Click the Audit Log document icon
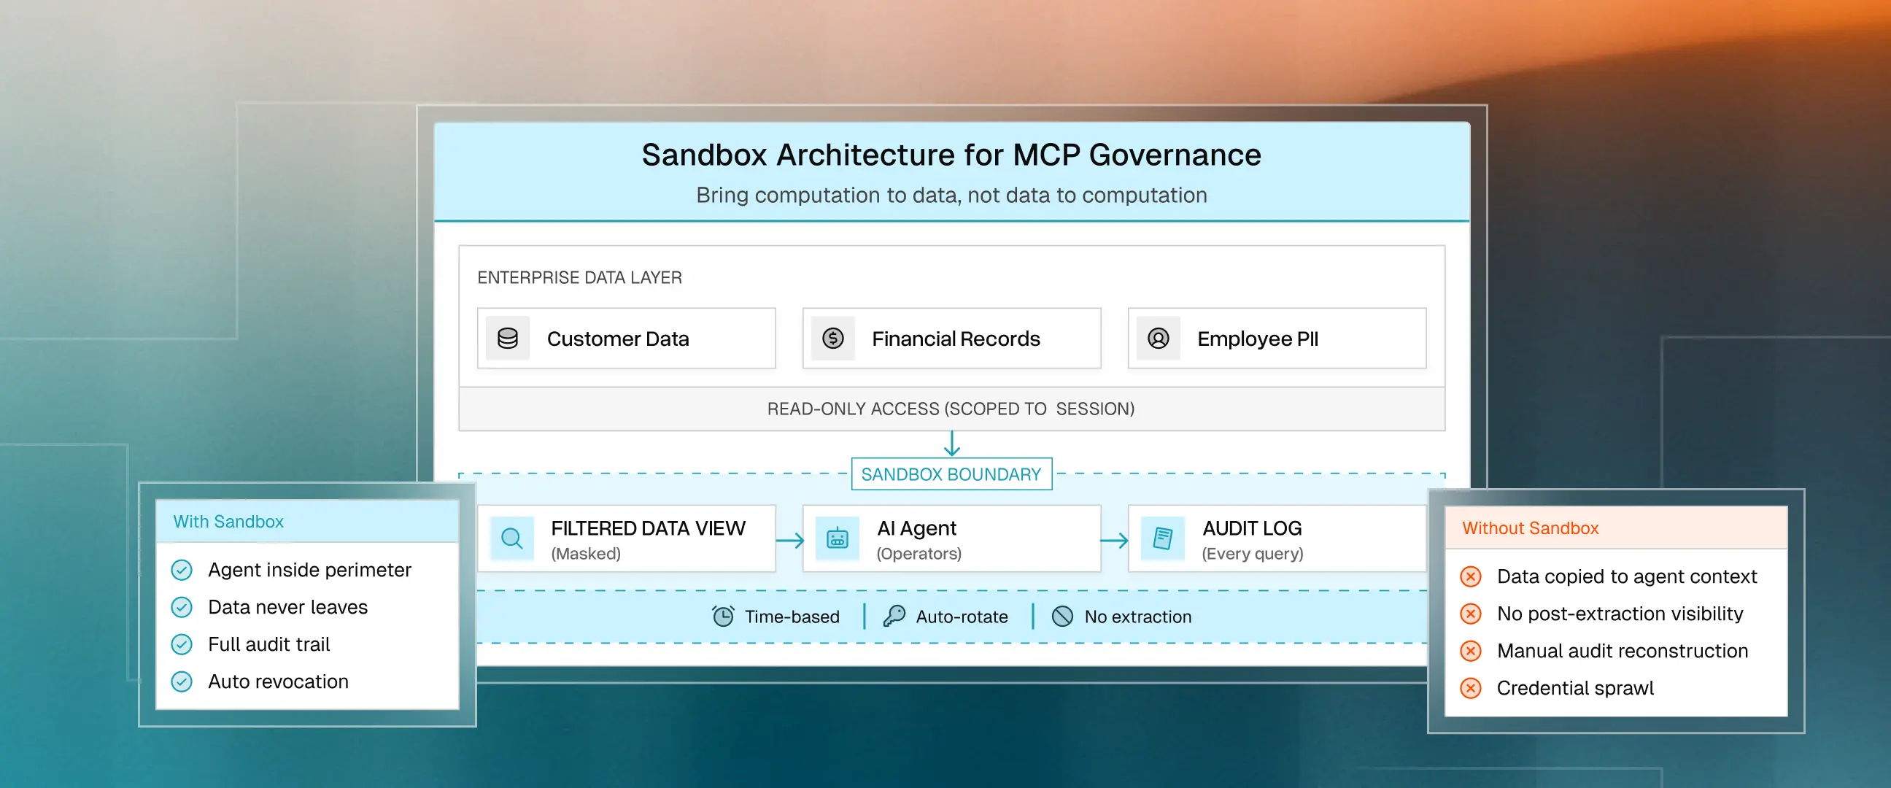This screenshot has width=1891, height=788. [x=1162, y=539]
